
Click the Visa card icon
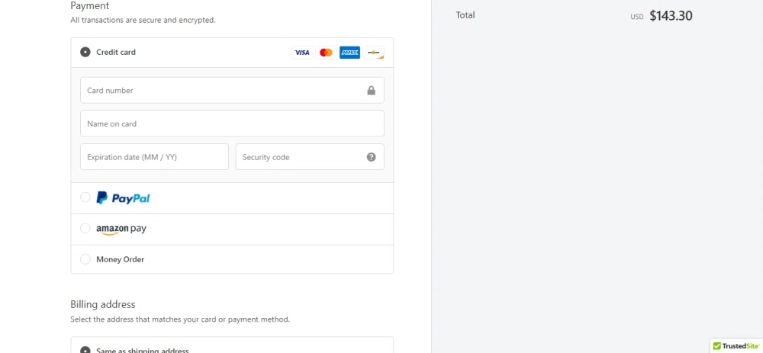[302, 53]
